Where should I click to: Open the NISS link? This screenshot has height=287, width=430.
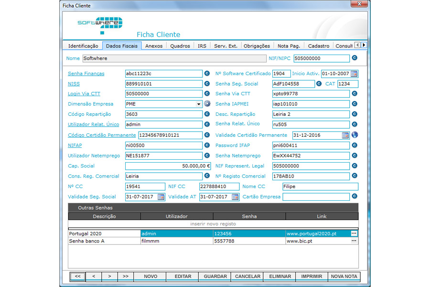click(x=74, y=83)
